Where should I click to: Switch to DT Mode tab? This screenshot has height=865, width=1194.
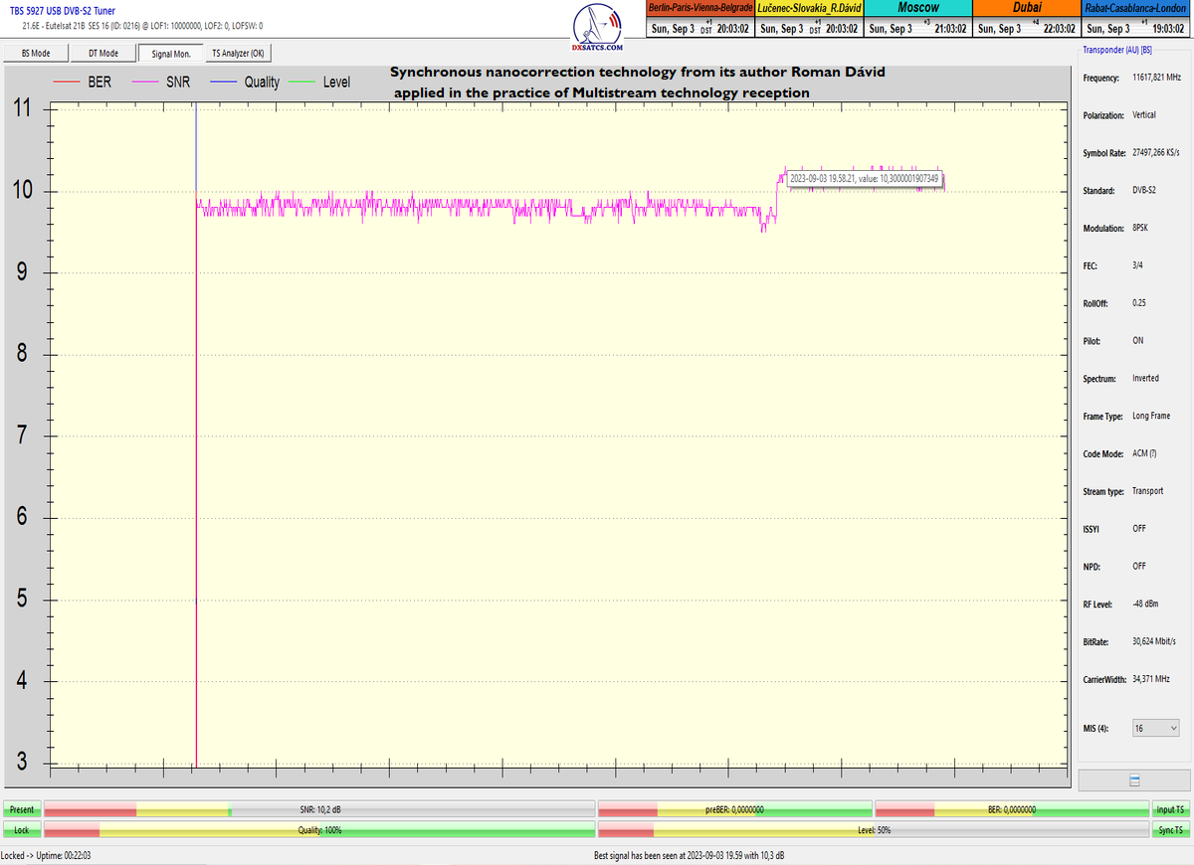pyautogui.click(x=102, y=53)
